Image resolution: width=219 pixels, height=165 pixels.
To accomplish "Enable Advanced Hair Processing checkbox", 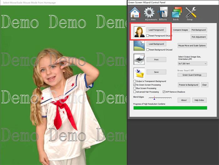I will click(x=135, y=92).
